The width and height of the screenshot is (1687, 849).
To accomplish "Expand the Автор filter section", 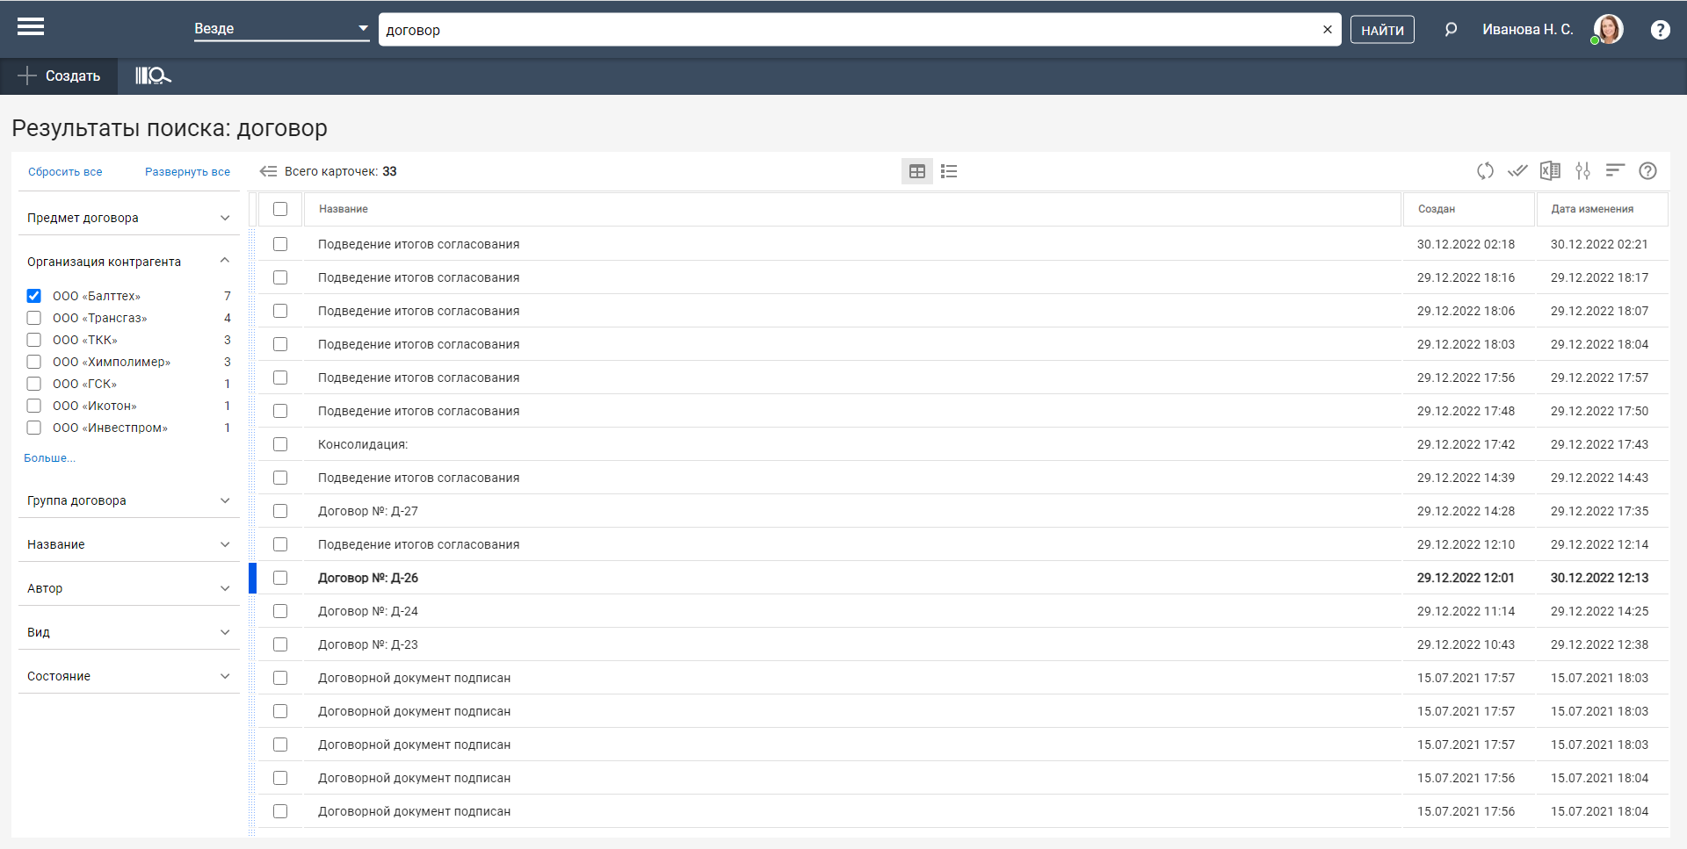I will 128,588.
